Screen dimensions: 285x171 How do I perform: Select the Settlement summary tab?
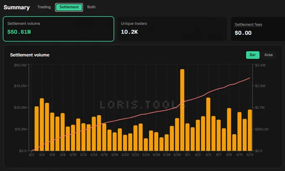tap(69, 7)
